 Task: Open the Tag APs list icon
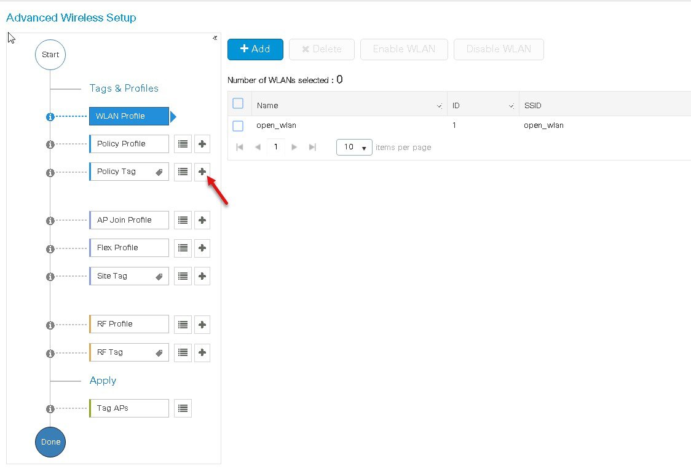tap(183, 408)
